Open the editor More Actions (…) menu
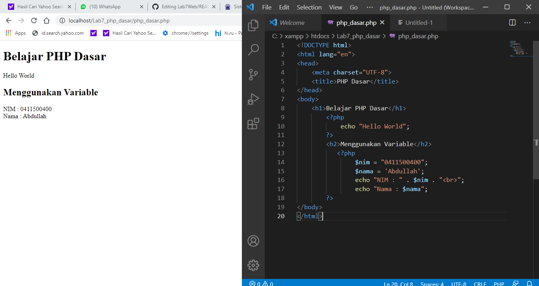Viewport: 539px width, 286px height. (528, 22)
